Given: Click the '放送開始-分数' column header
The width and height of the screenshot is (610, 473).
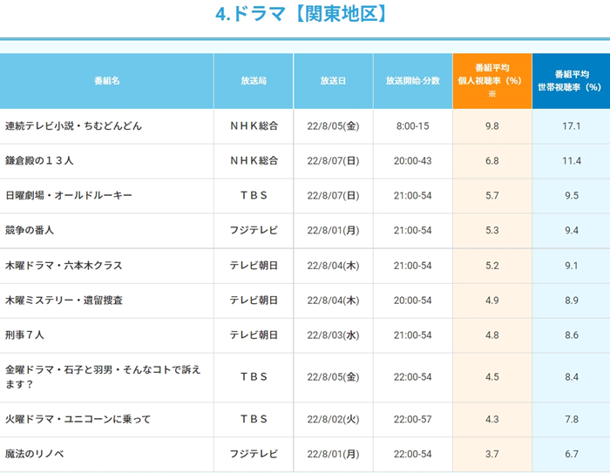Looking at the screenshot, I should (x=413, y=81).
